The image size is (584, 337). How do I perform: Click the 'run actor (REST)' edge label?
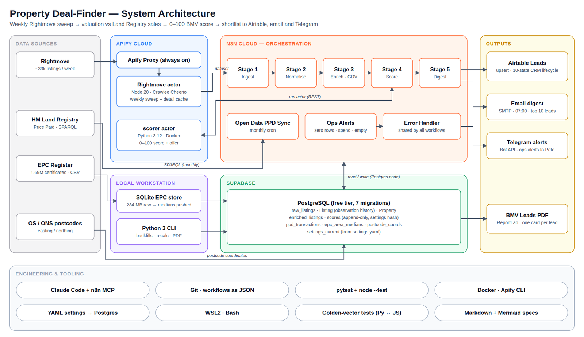(305, 97)
